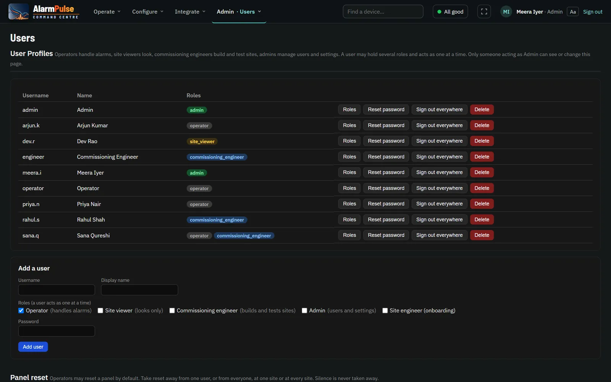This screenshot has width=611, height=382.
Task: Click the Find a device search field
Action: click(x=383, y=11)
